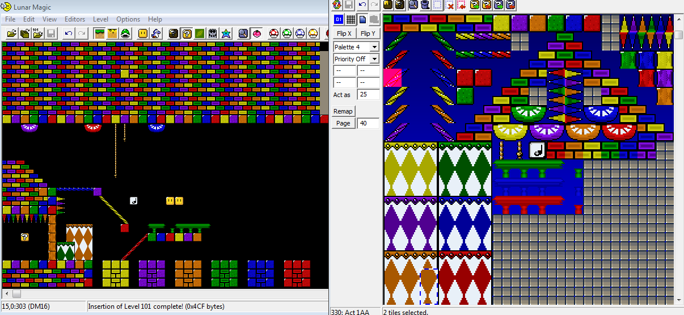Click the Page button

coord(343,123)
